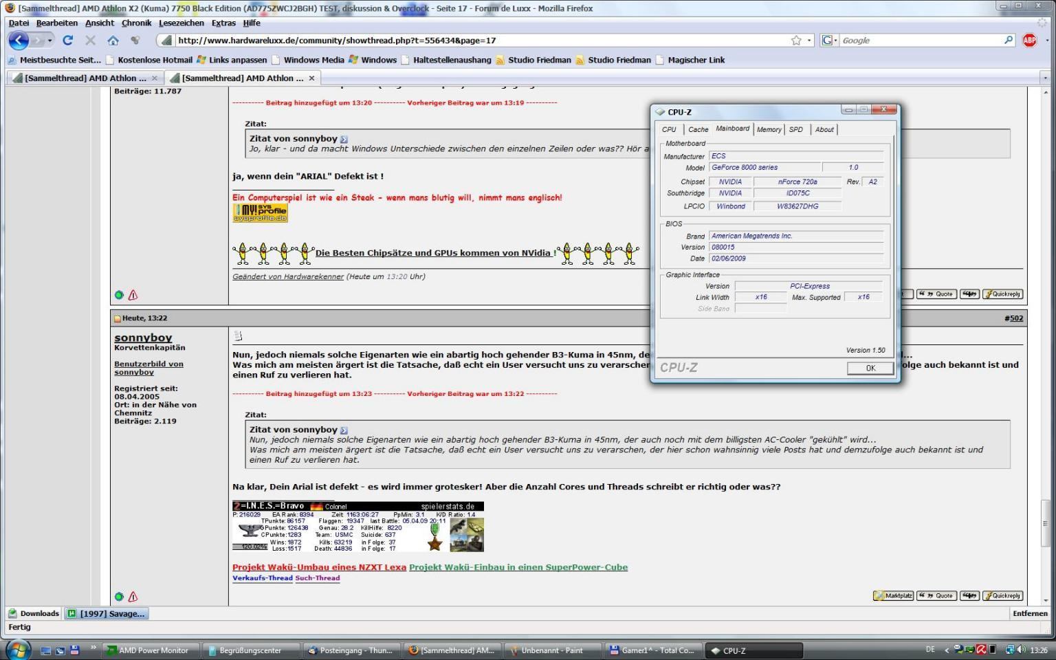This screenshot has height=660, width=1056.
Task: Open Projekt Wakü-Umbau eines NZXT Lexa link
Action: 319,567
